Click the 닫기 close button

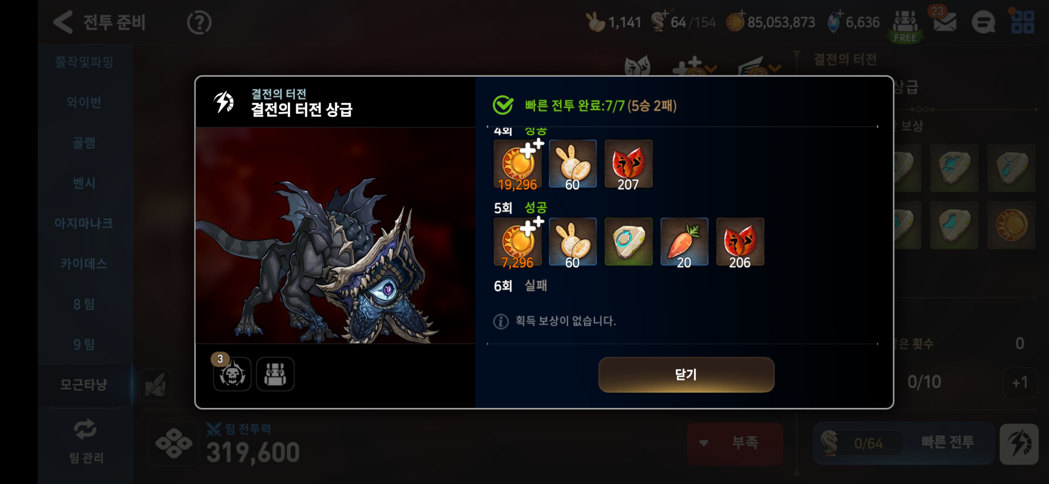click(686, 374)
